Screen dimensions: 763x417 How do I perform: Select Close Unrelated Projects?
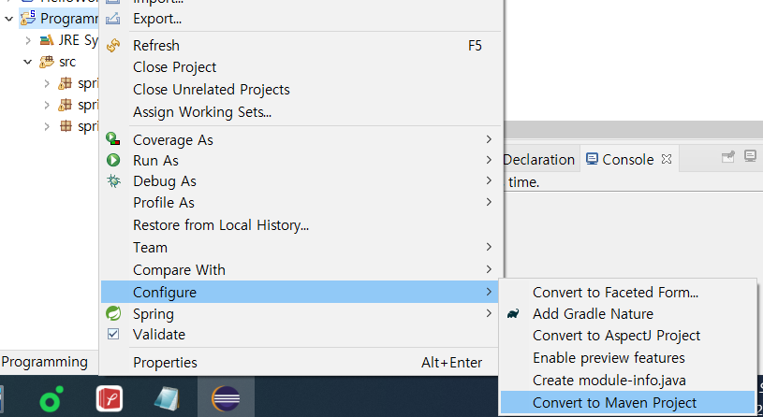pos(300,90)
